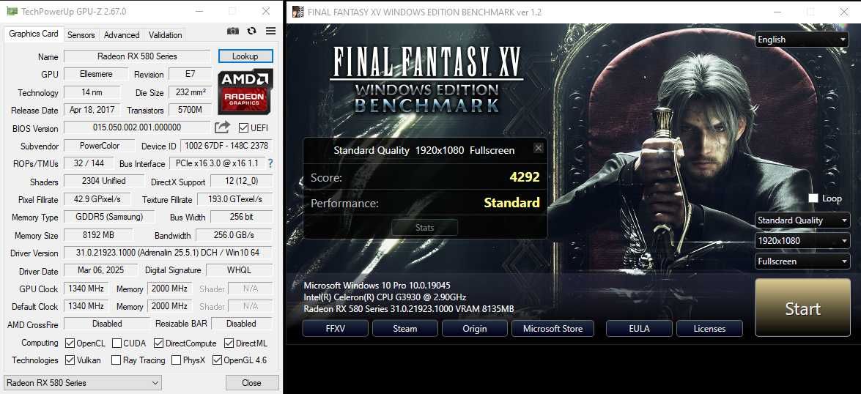Viewport: 861px width, 394px height.
Task: Click the Name field Radeon RX 580 Series
Action: point(137,56)
